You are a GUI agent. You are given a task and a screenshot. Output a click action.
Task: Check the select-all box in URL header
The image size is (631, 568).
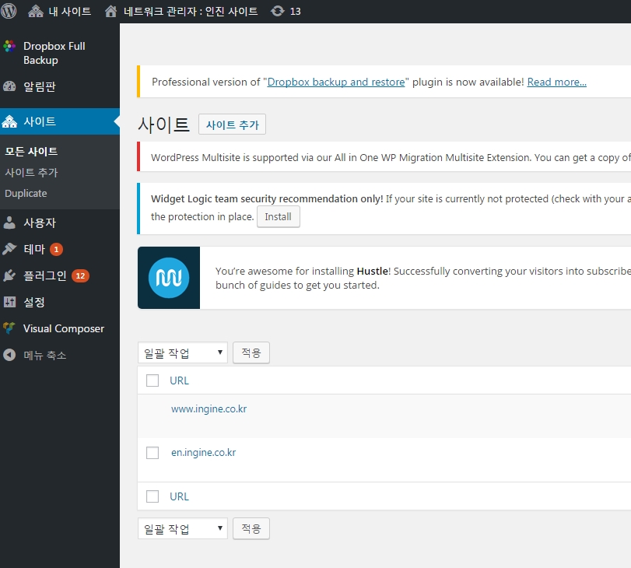click(152, 380)
